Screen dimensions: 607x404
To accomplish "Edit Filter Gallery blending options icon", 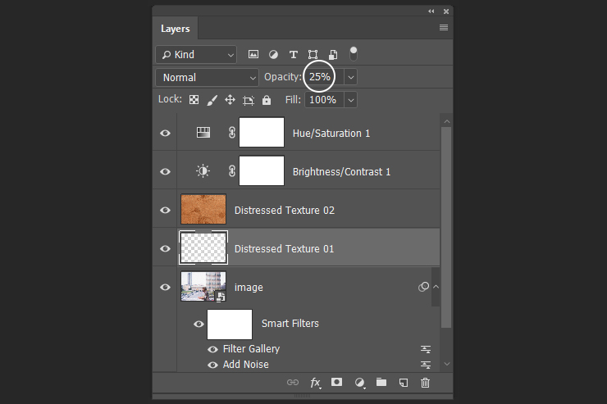I will pos(426,349).
